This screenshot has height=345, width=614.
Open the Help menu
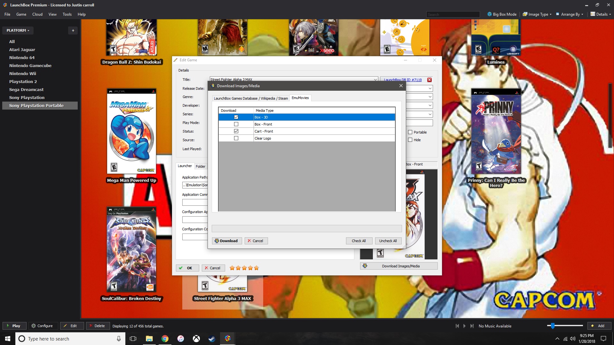click(x=82, y=14)
